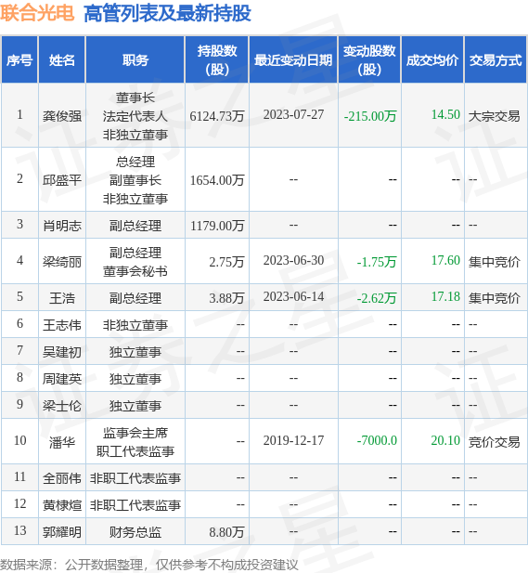Viewport: 528px width, 573px height.
Task: Select the 成交均价 column header
Action: (x=432, y=60)
